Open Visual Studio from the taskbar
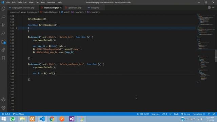 coord(72,119)
